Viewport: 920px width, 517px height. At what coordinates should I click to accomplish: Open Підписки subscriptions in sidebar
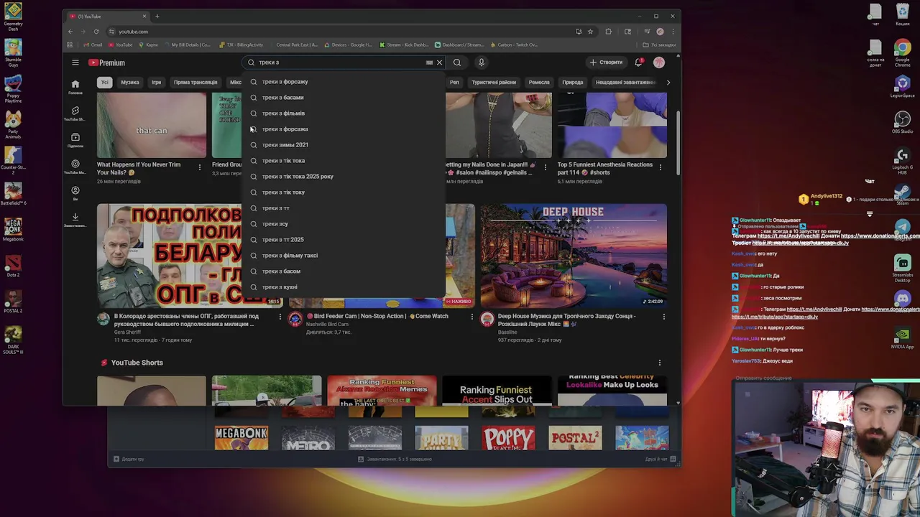tap(75, 140)
